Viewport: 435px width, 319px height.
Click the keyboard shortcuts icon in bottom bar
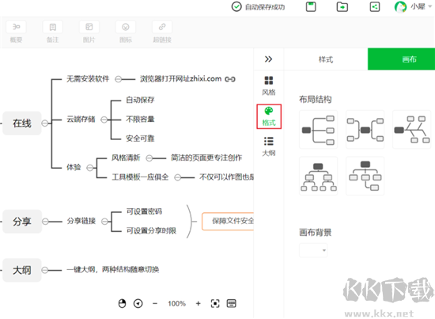232,303
